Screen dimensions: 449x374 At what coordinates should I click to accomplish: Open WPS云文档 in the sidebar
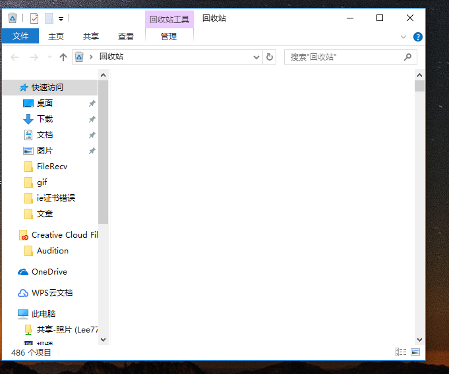pos(51,293)
